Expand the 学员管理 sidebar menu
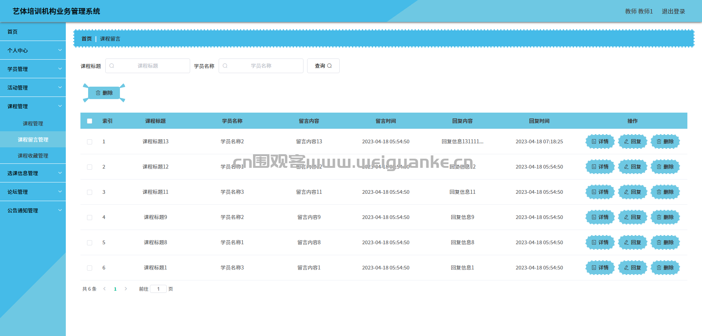 click(33, 69)
